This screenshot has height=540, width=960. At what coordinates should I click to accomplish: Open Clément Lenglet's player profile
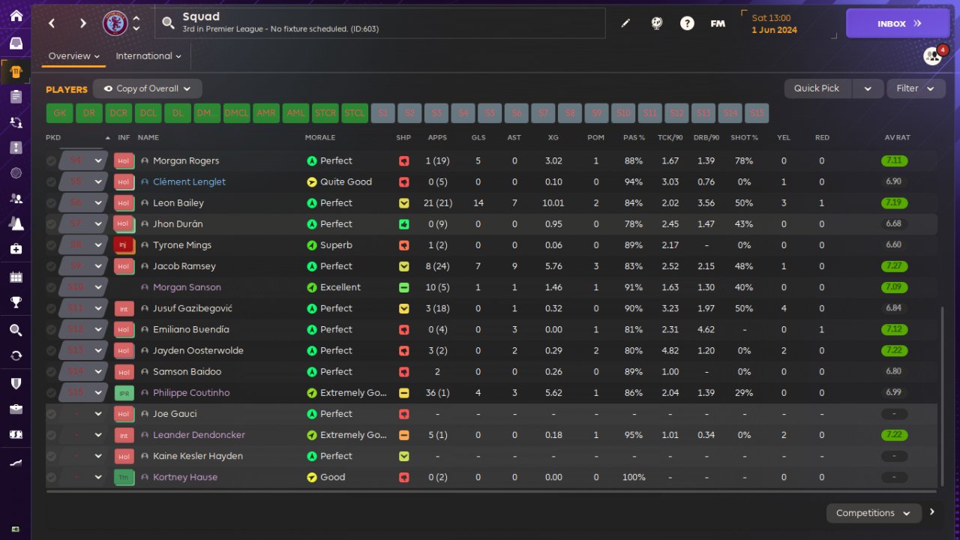tap(189, 182)
